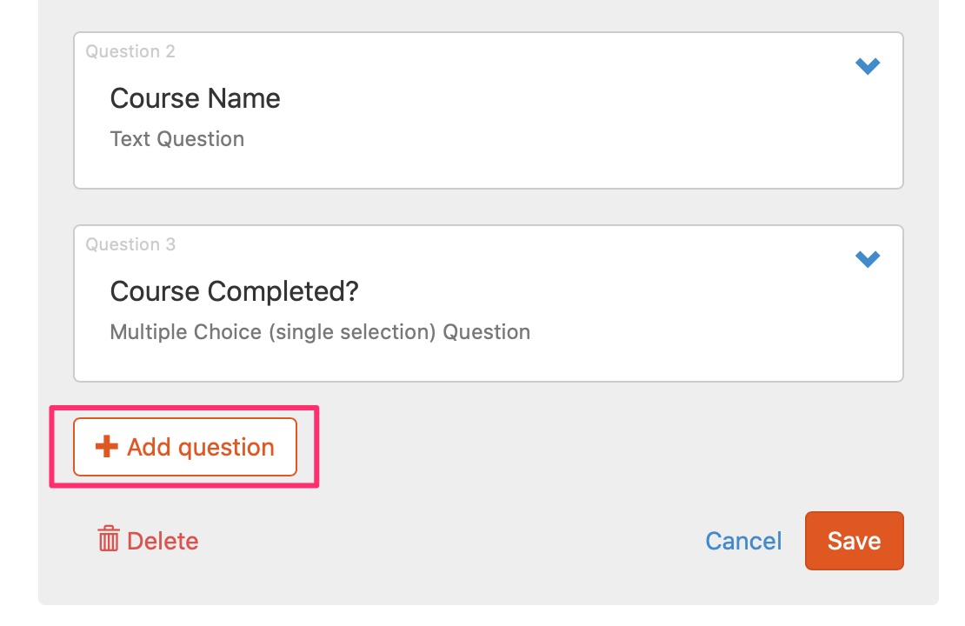Click the 'Question 2' card label
The height and width of the screenshot is (626, 965).
(x=130, y=51)
